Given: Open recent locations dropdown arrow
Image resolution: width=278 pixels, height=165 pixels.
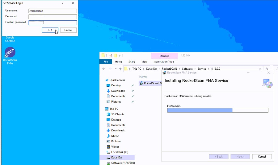Looking at the screenshot, I should (116, 69).
